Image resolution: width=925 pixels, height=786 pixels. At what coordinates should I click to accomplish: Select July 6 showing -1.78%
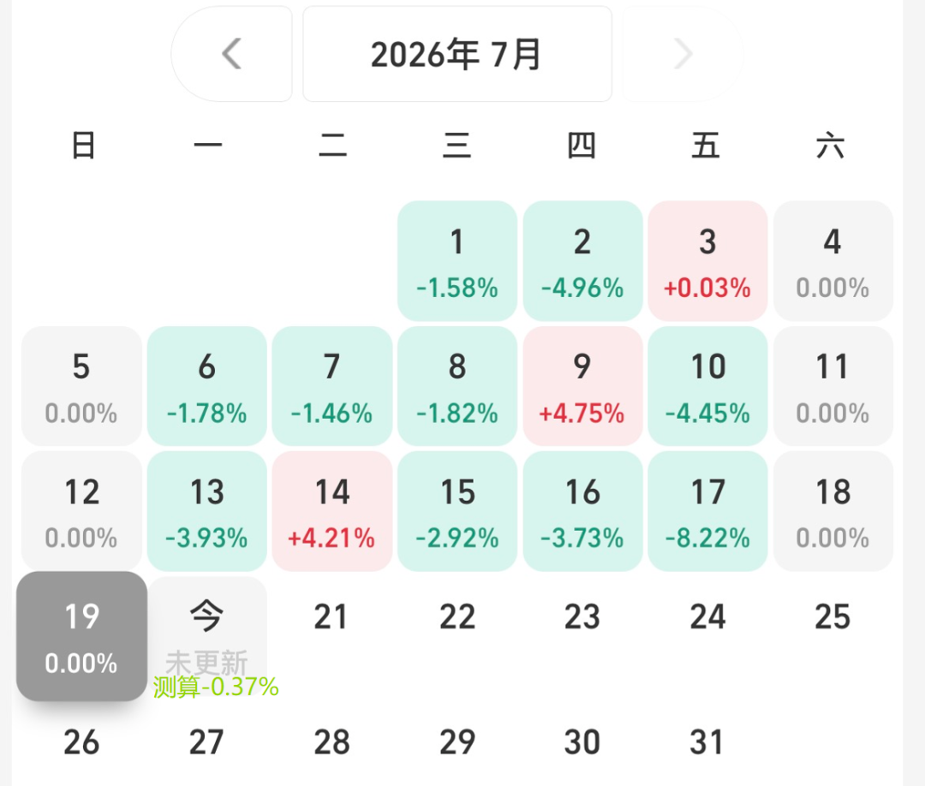click(207, 386)
